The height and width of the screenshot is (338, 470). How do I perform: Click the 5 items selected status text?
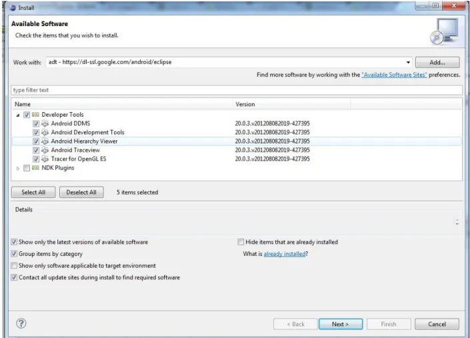(x=137, y=193)
